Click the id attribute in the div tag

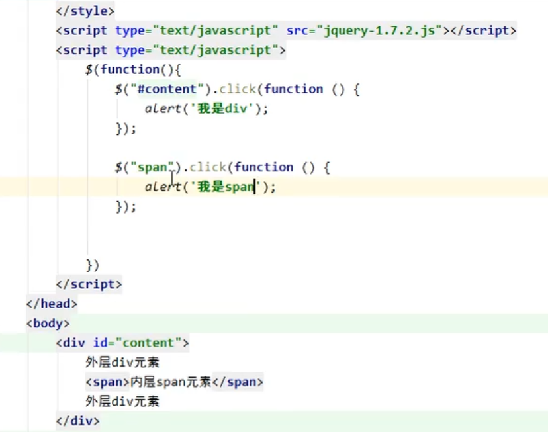coord(101,343)
